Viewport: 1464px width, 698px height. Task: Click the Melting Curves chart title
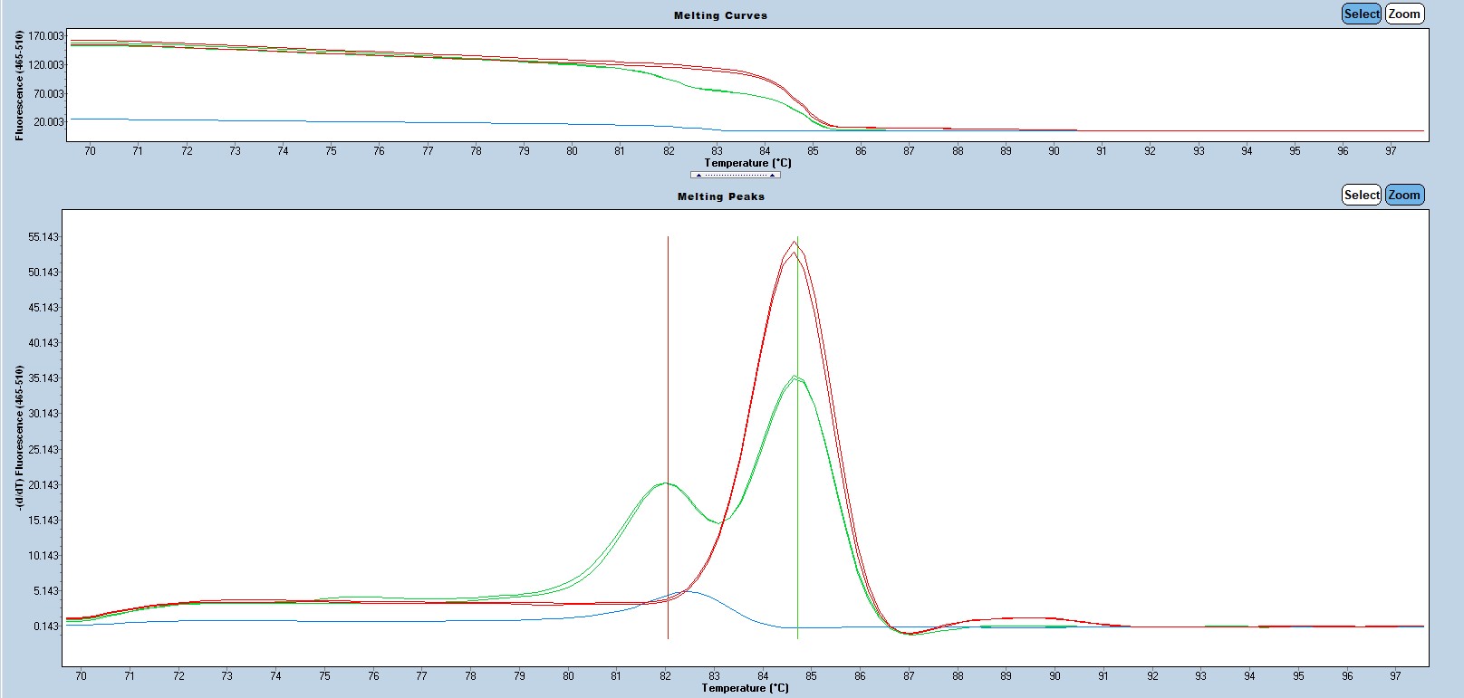[x=720, y=15]
